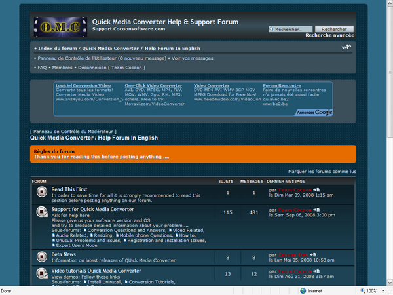Image resolution: width=393 pixels, height=295 pixels.
Task: Click the Video tutorials forum icon
Action: 41,273
